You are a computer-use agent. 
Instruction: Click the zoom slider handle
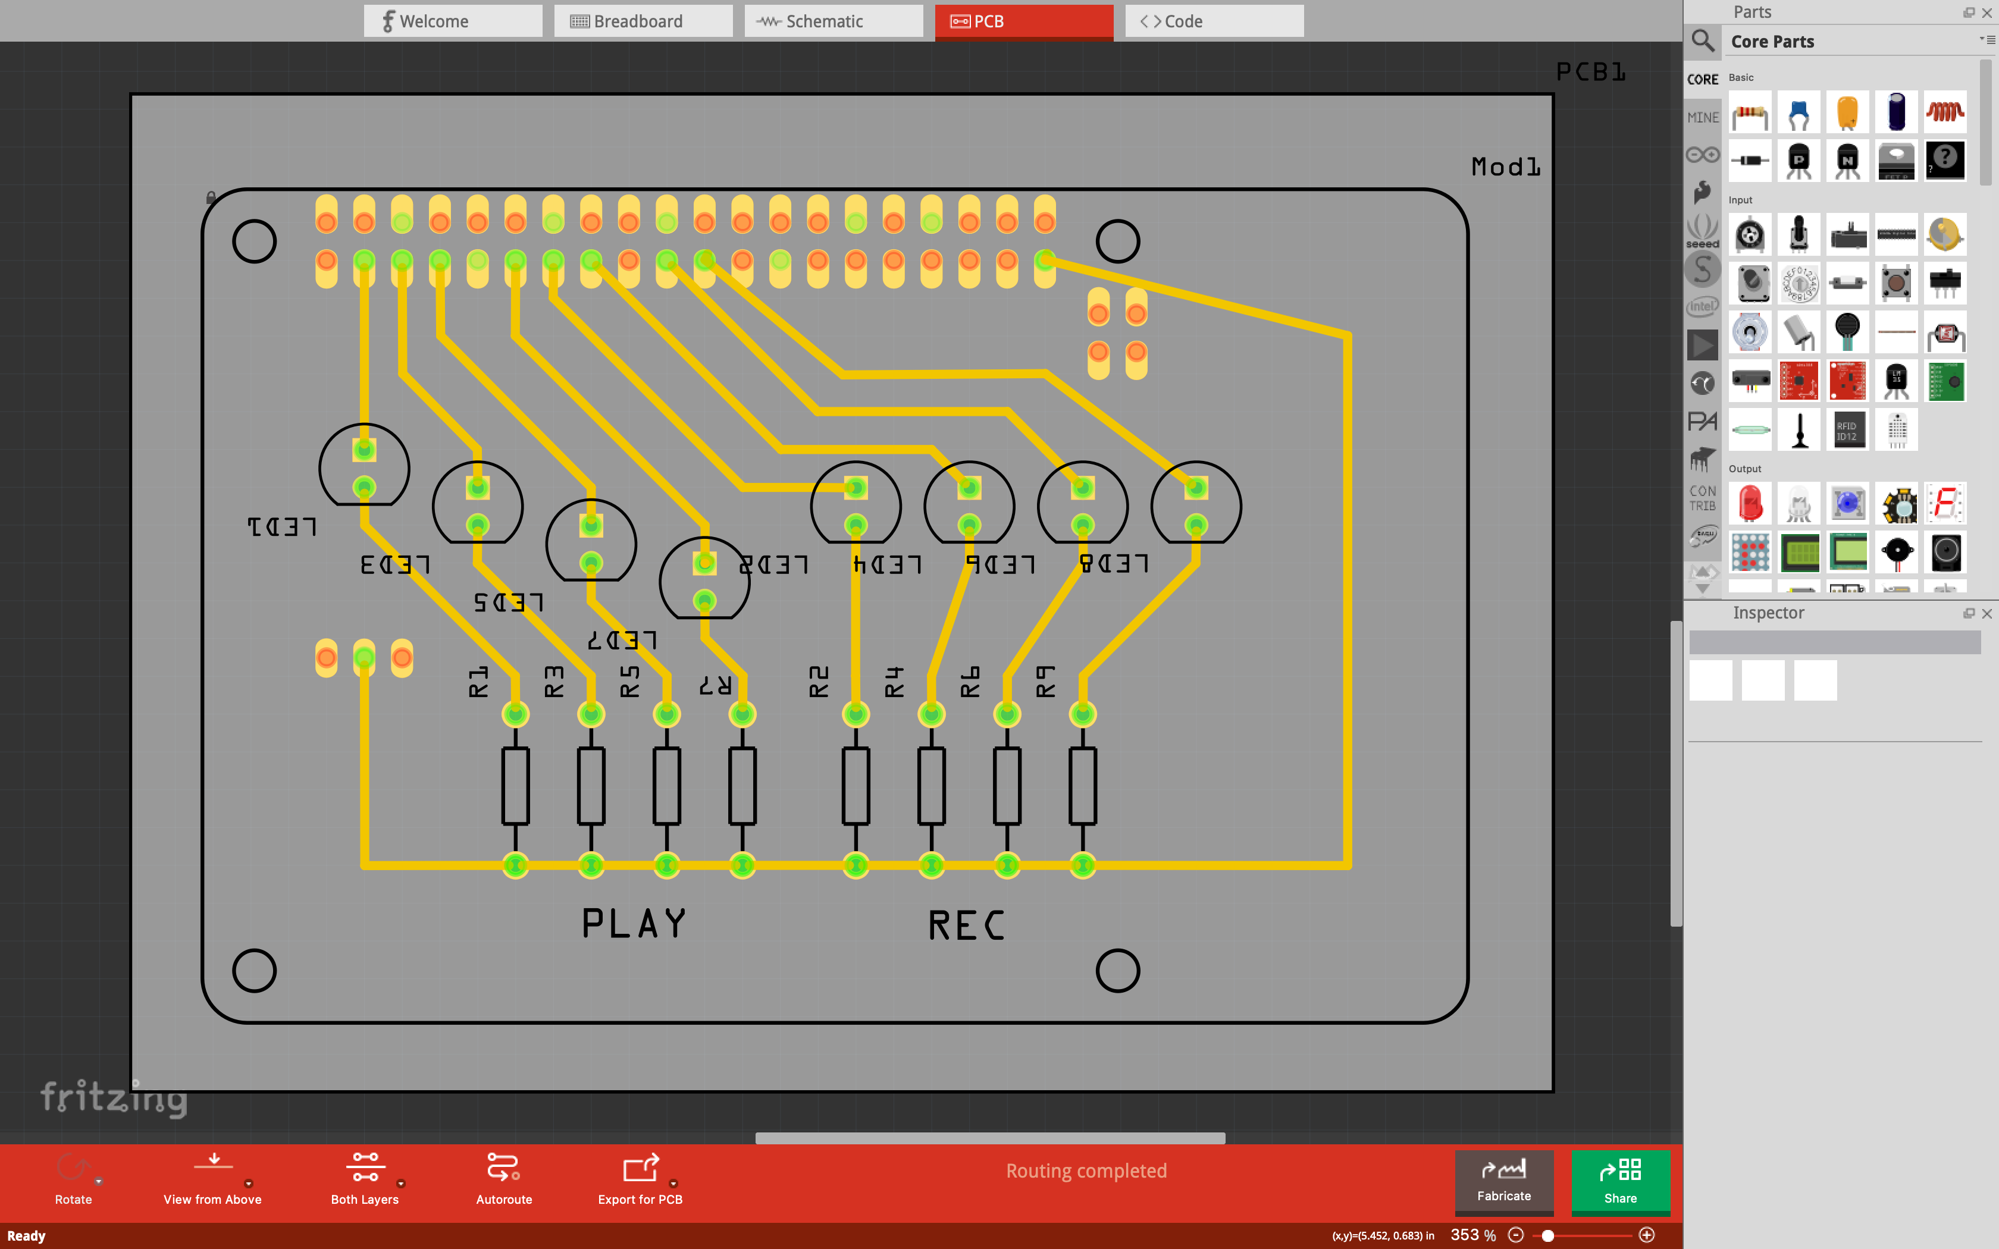(1548, 1236)
